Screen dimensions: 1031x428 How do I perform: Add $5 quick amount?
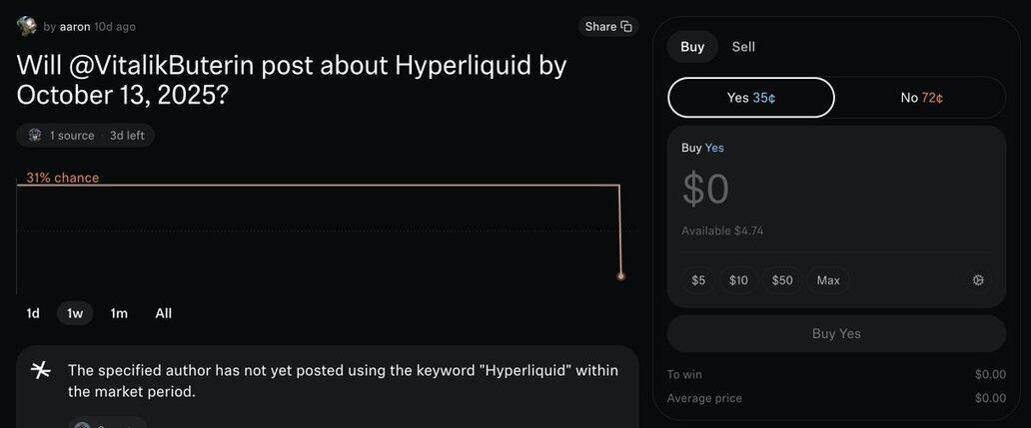[x=698, y=280]
